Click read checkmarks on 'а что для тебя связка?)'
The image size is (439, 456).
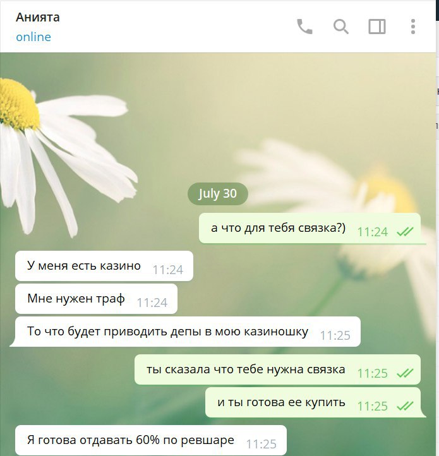point(405,232)
